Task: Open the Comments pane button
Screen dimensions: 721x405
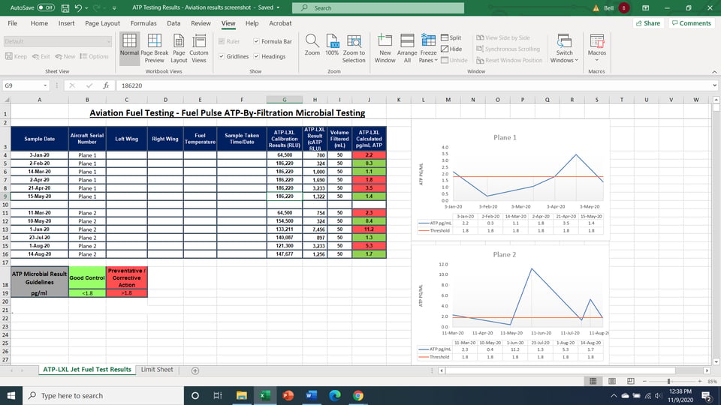Action: pyautogui.click(x=692, y=23)
